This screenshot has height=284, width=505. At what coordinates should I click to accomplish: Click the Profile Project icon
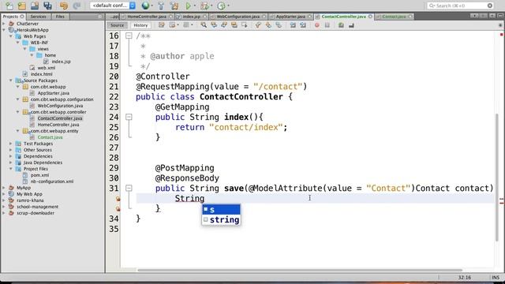click(x=221, y=6)
